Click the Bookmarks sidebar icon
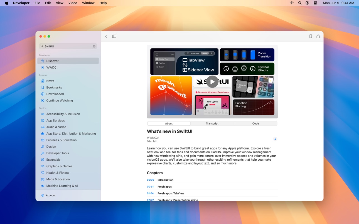The image size is (359, 224). 43,88
